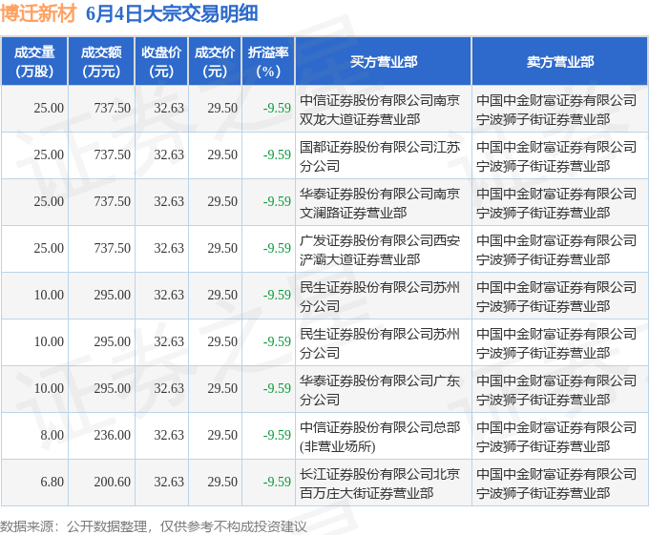Click buyer 中信证券股份有限公司总部(非营业场所)
The width and height of the screenshot is (649, 535).
380,437
